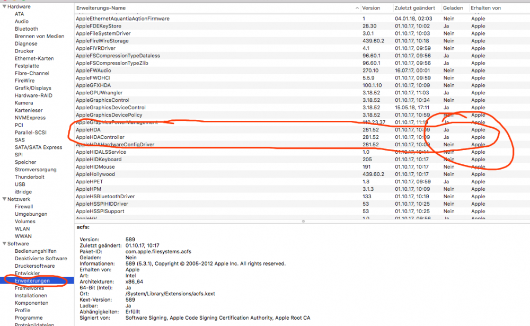Click the Erweiterungs-Name column header

pyautogui.click(x=101, y=8)
